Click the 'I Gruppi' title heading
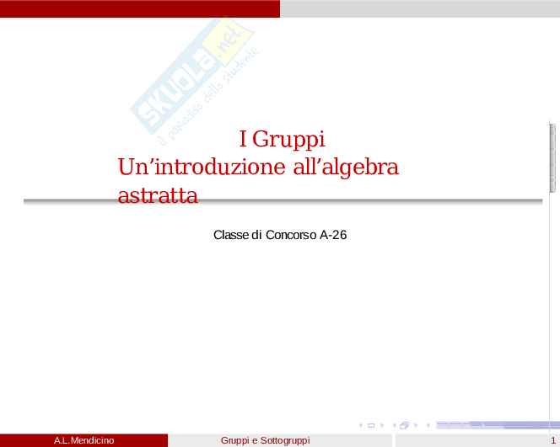Screen dimensions: 560x447 click(282, 139)
